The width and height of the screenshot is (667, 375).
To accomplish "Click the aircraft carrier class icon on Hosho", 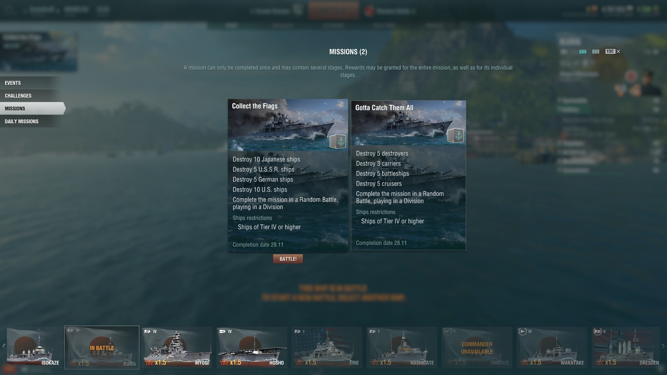I will point(222,332).
